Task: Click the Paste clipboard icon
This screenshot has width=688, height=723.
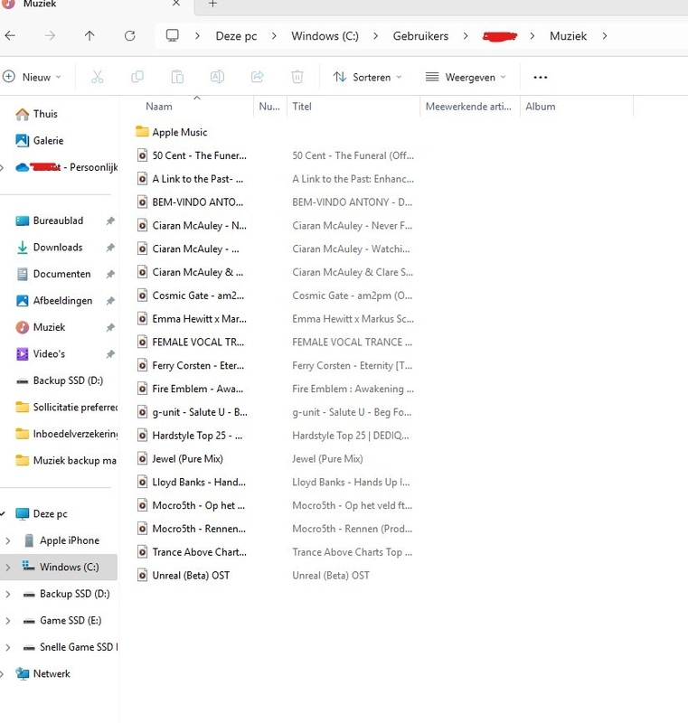Action: pyautogui.click(x=177, y=77)
